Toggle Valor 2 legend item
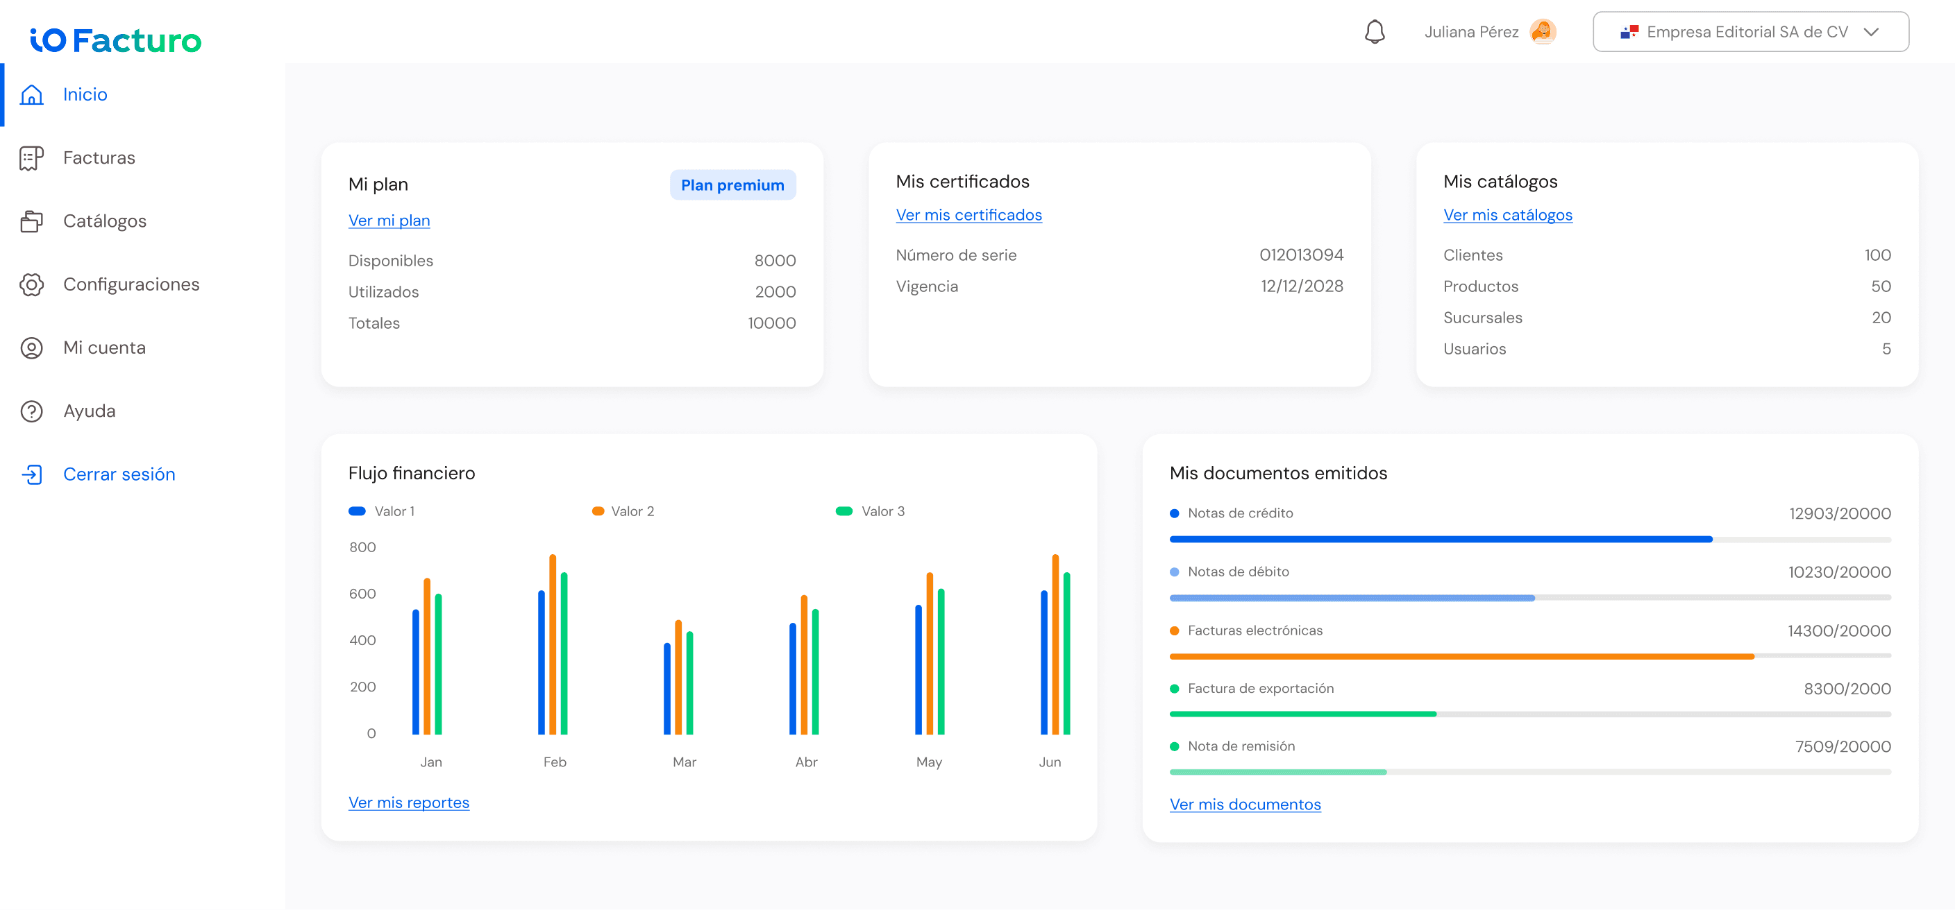 click(x=623, y=511)
